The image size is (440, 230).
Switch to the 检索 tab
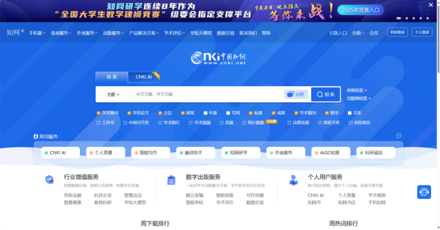pyautogui.click(x=112, y=77)
